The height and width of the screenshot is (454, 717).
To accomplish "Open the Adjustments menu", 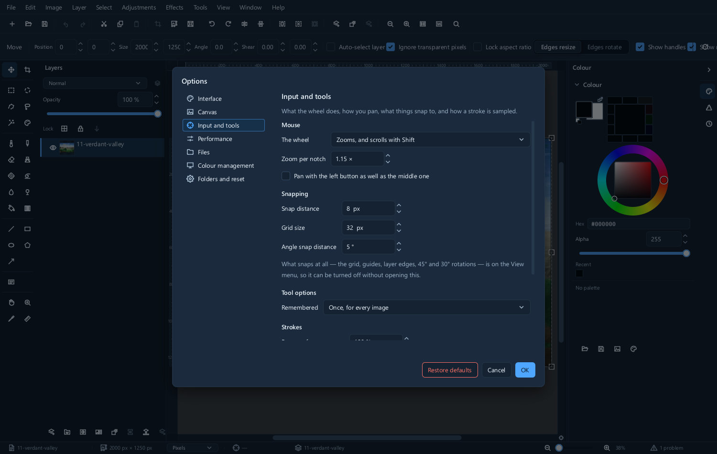I will [x=139, y=7].
